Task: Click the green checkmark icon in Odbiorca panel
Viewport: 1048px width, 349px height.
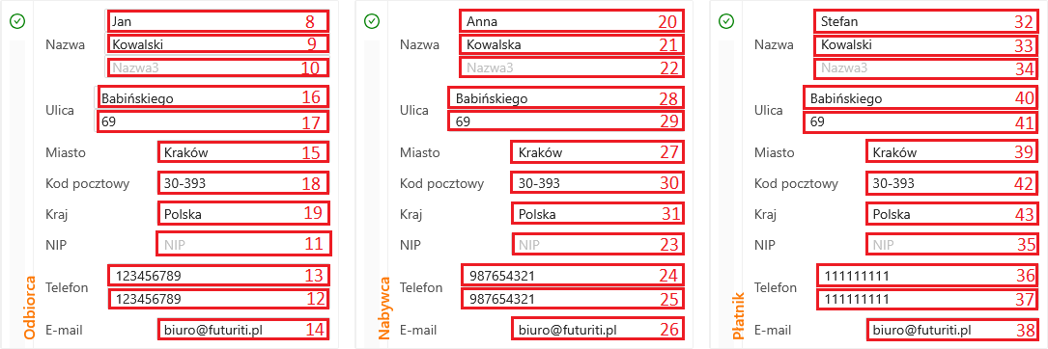Action: click(17, 22)
